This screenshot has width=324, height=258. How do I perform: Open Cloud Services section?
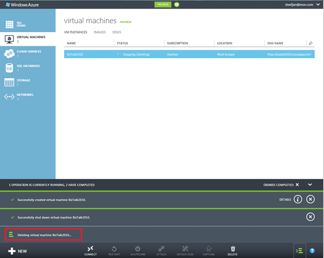coord(28,53)
